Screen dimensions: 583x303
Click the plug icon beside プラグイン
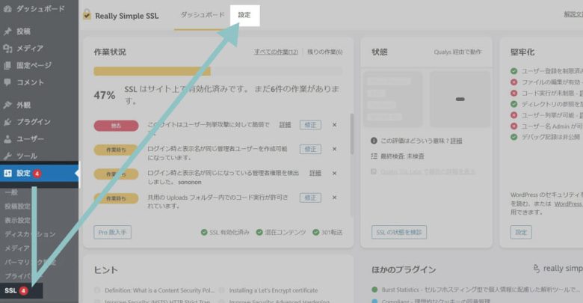(x=7, y=122)
